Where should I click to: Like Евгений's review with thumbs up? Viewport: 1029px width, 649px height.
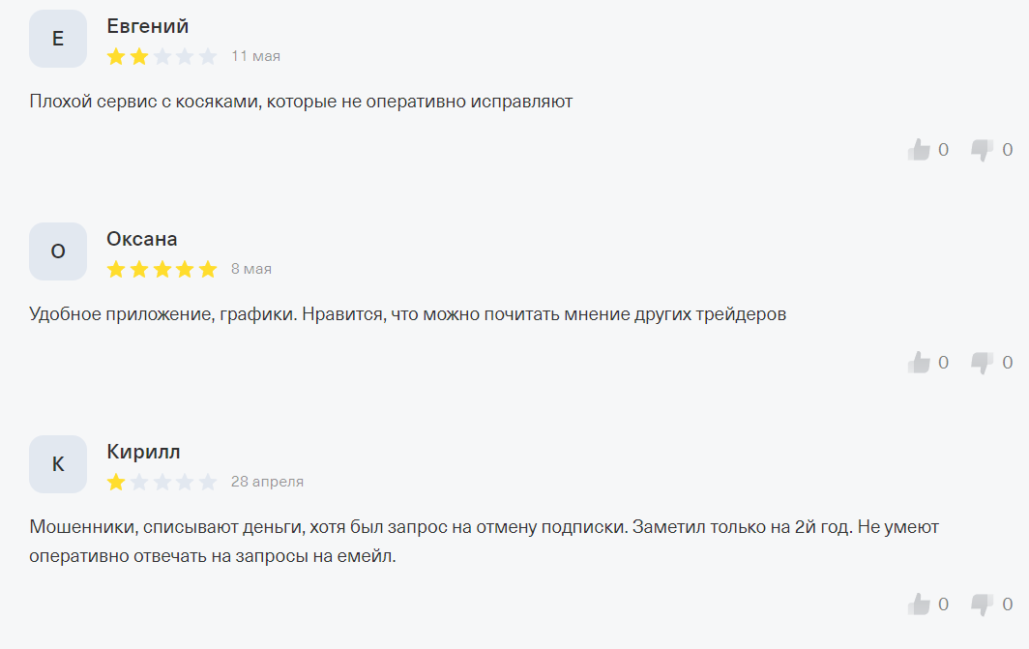(919, 150)
